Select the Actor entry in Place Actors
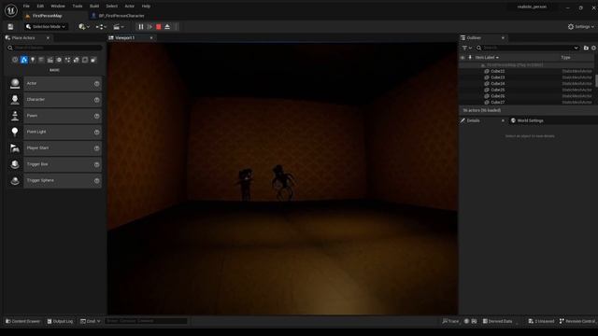 click(x=54, y=83)
